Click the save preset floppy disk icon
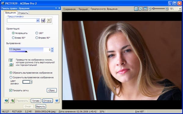Screen dimensions: 183x114 pyautogui.click(x=43, y=20)
